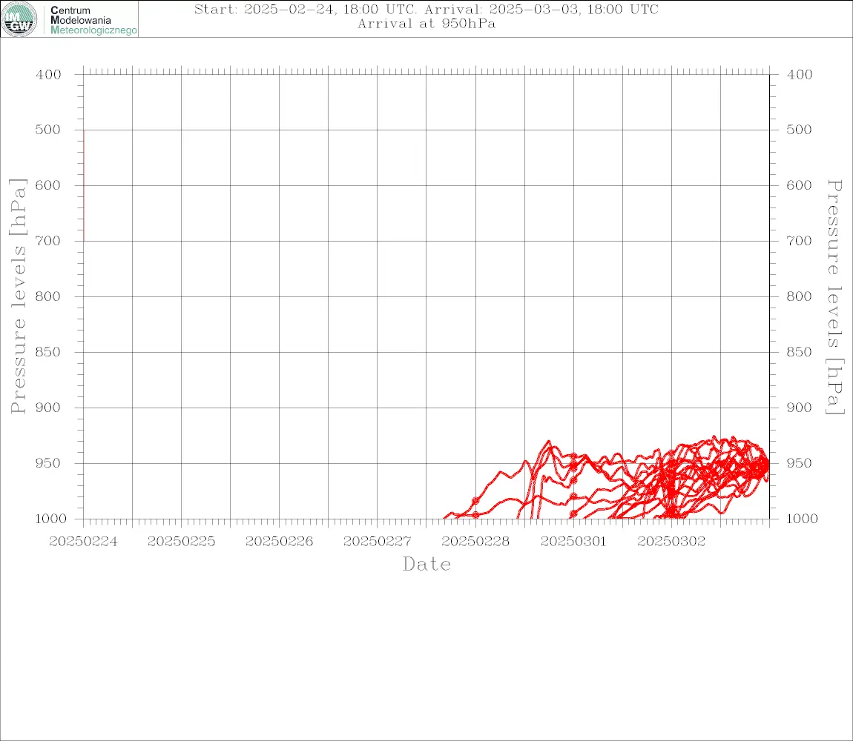Click the left axis 700 label
Image resolution: width=853 pixels, height=741 pixels.
pyautogui.click(x=48, y=241)
